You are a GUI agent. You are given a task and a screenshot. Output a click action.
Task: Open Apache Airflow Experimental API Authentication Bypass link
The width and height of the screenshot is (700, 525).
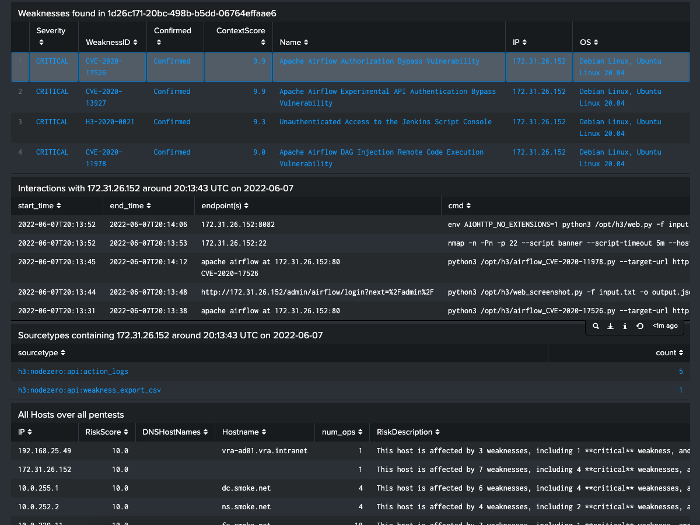tap(387, 97)
